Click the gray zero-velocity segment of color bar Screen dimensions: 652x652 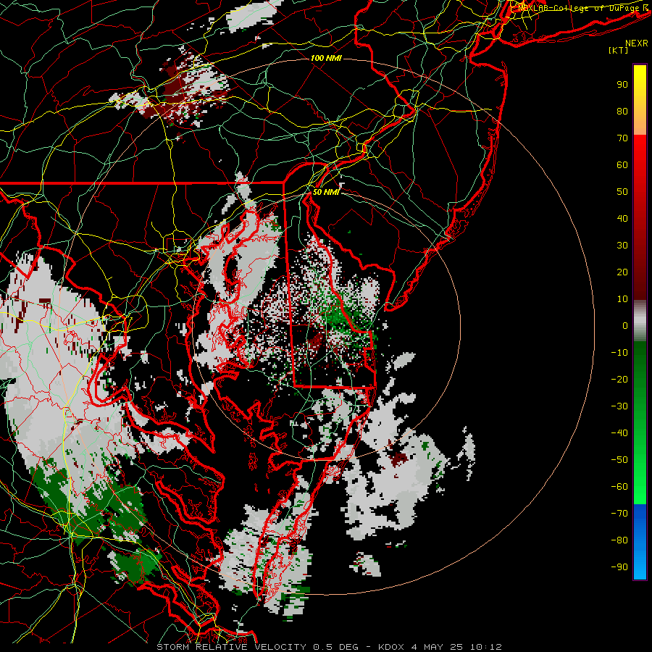tap(640, 321)
